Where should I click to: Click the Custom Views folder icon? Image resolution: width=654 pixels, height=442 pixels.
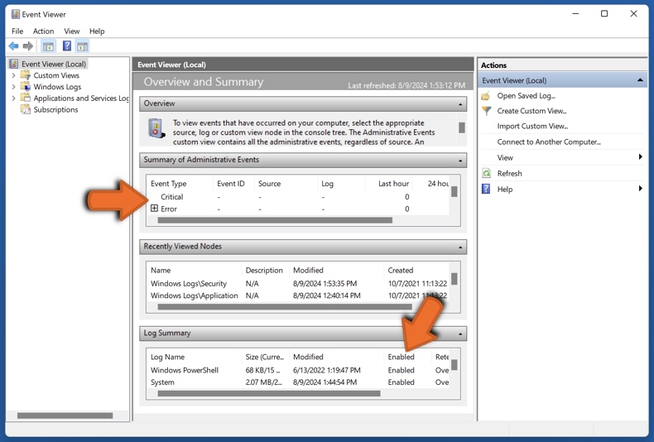[x=26, y=75]
